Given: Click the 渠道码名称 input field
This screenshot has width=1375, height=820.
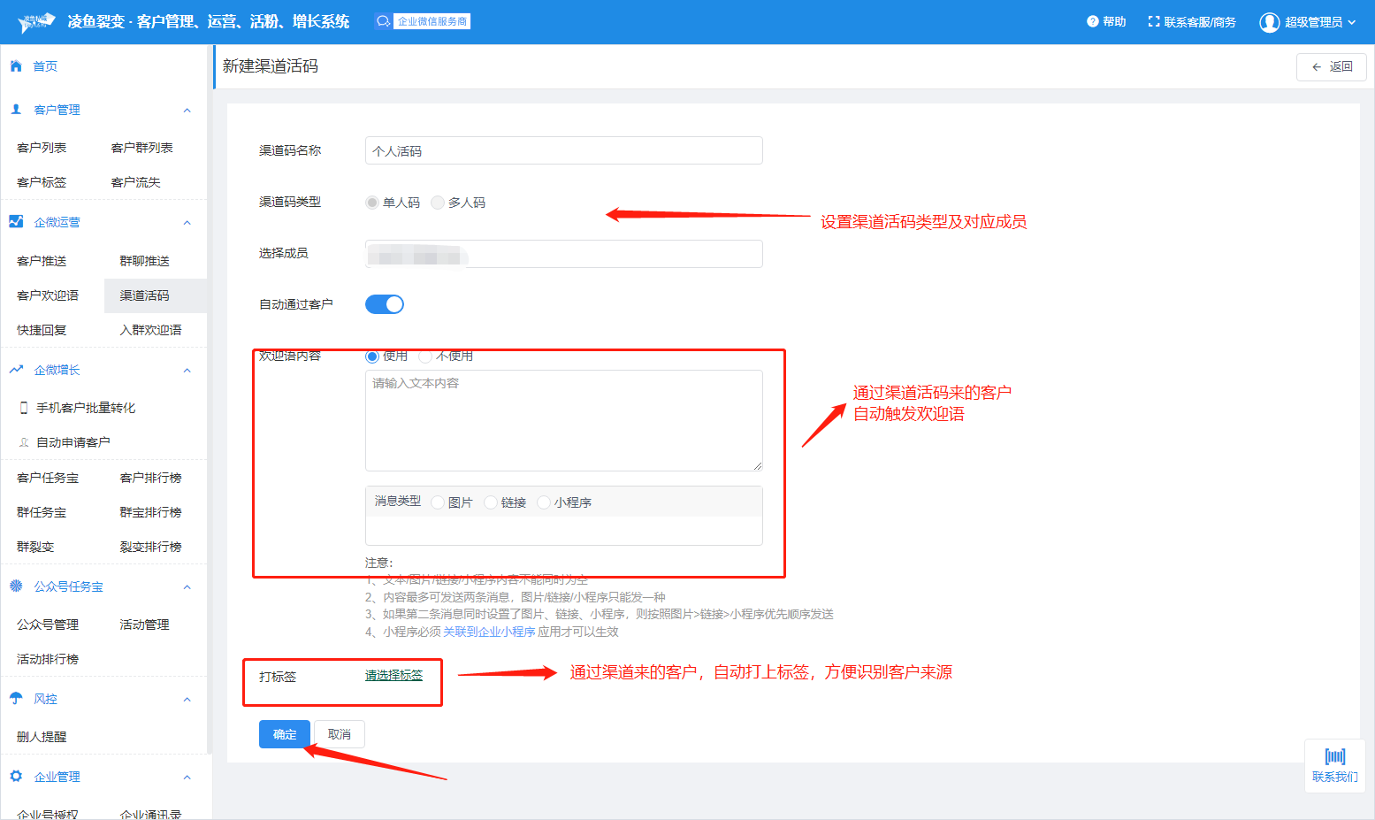Looking at the screenshot, I should coord(563,151).
